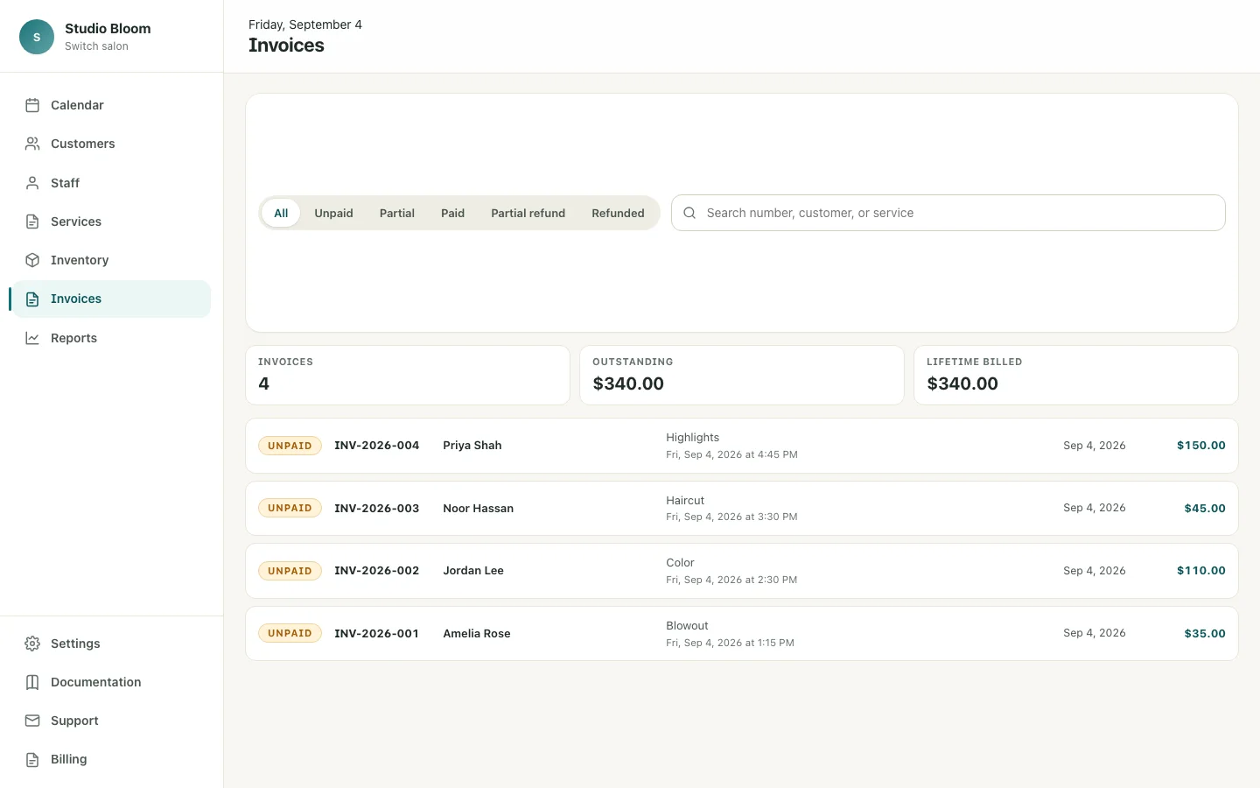Go to the Reports label in the sidebar
1260x788 pixels.
pos(73,338)
